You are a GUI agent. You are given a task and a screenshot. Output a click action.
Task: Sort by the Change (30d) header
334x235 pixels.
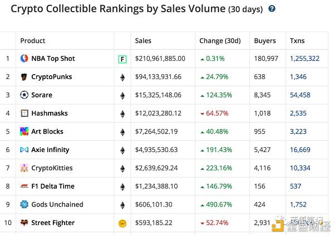[220, 41]
